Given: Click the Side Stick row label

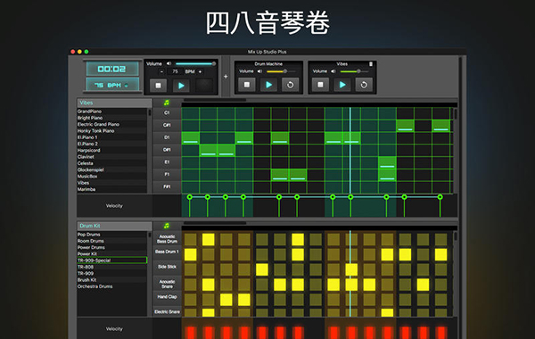Looking at the screenshot, I should (167, 267).
